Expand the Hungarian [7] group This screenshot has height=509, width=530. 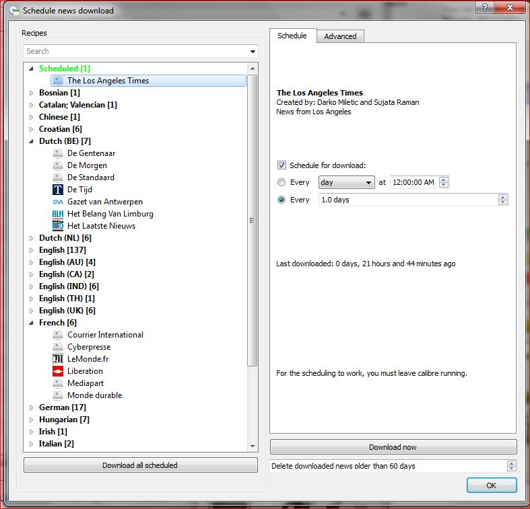(x=32, y=420)
